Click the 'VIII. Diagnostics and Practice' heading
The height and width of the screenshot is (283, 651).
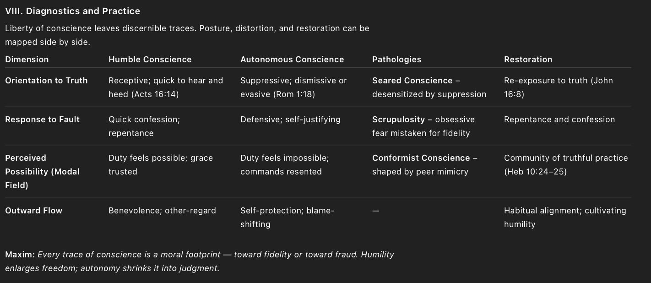[72, 11]
